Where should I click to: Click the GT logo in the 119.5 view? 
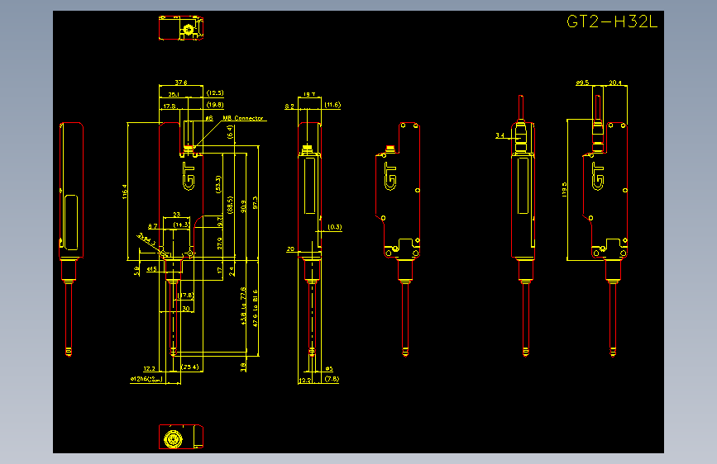[598, 176]
